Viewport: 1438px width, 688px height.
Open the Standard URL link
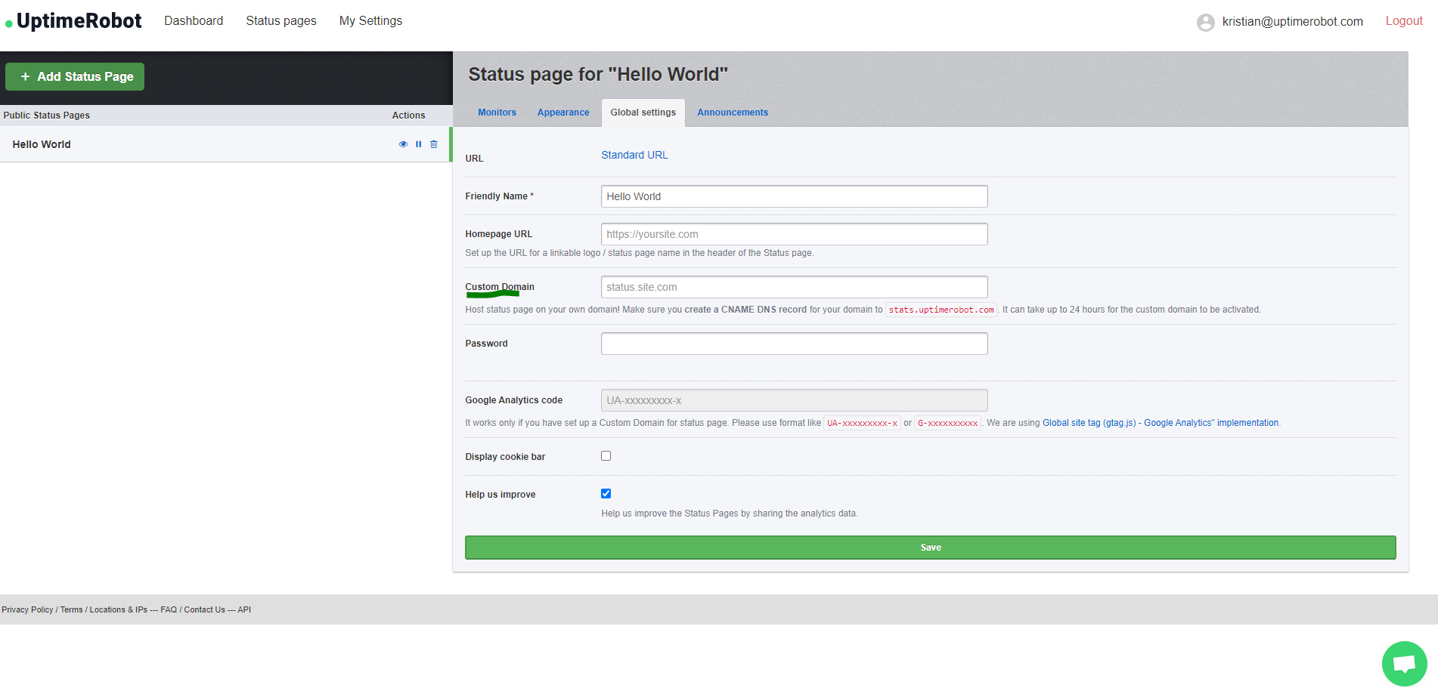pos(634,155)
